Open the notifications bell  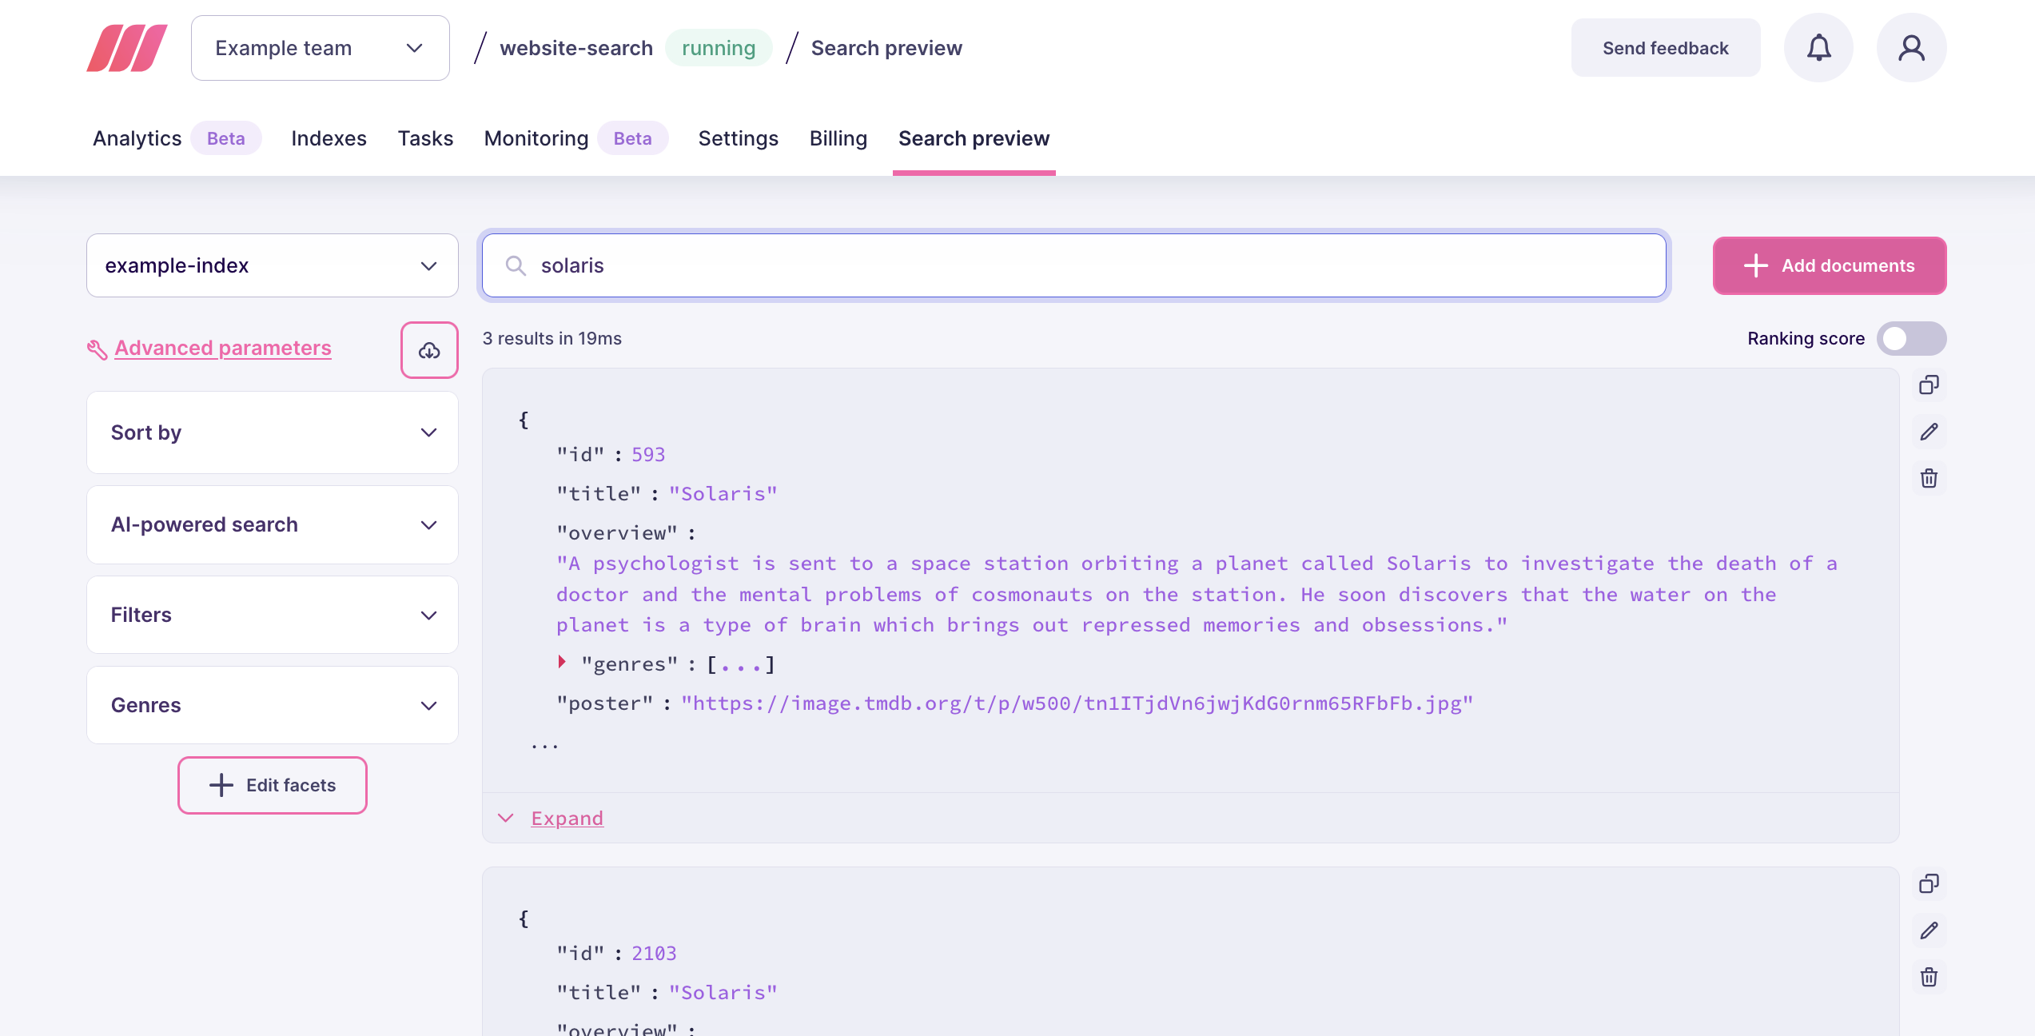pos(1818,48)
